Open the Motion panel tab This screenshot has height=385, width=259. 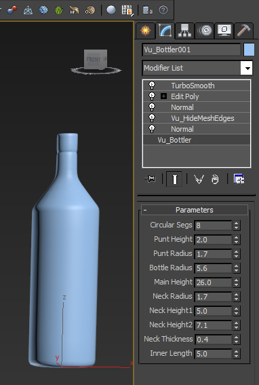coord(205,31)
